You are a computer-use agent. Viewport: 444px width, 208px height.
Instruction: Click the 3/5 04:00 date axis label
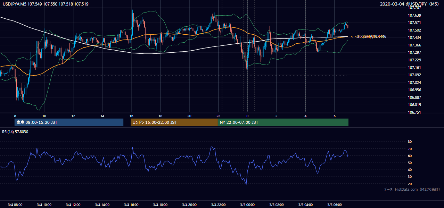point(305,205)
